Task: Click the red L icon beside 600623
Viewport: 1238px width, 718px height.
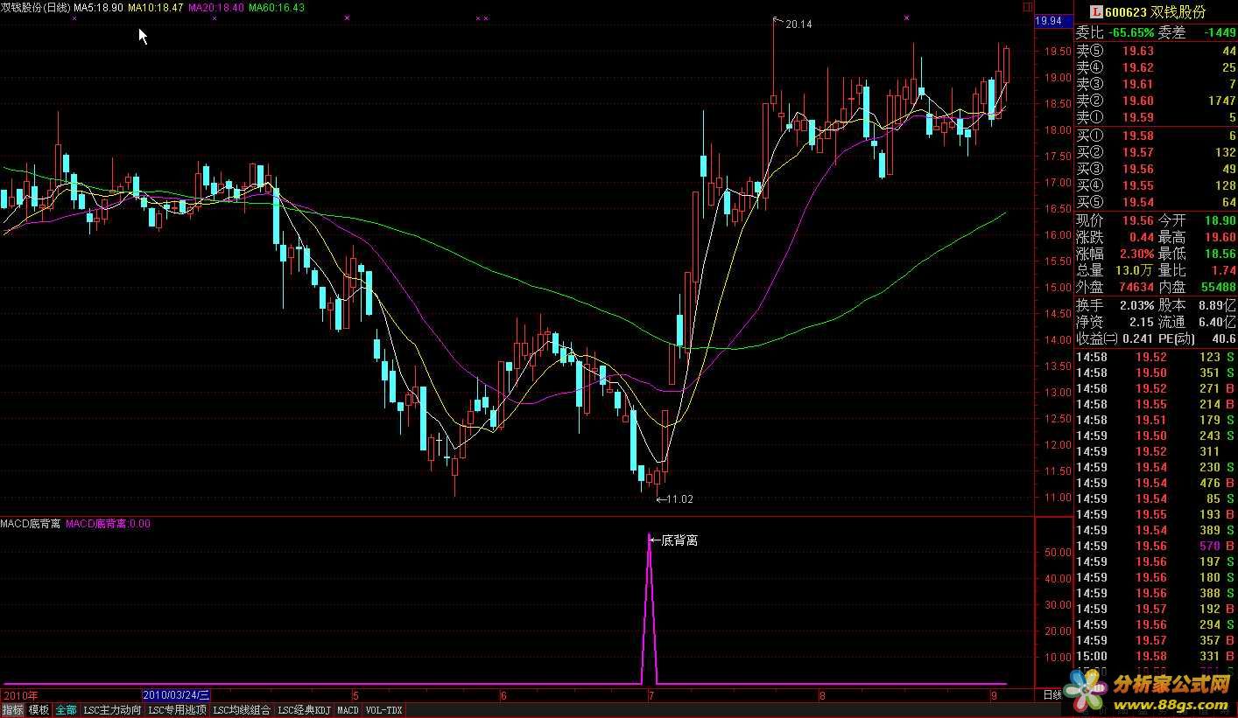Action: (x=1095, y=12)
